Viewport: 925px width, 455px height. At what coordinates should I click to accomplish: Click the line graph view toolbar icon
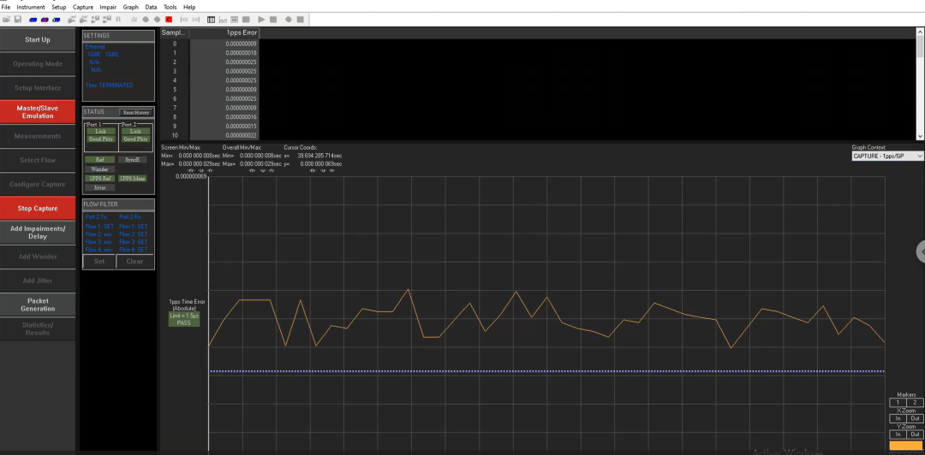(223, 19)
